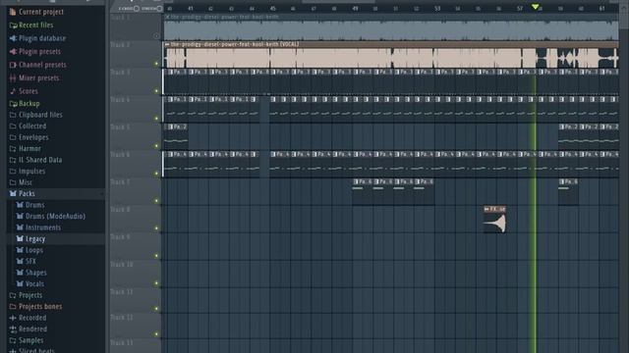Mute Track 10 using its green dot

point(156,283)
